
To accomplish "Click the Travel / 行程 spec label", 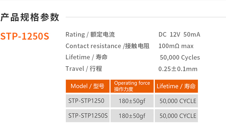I will coord(84,69).
